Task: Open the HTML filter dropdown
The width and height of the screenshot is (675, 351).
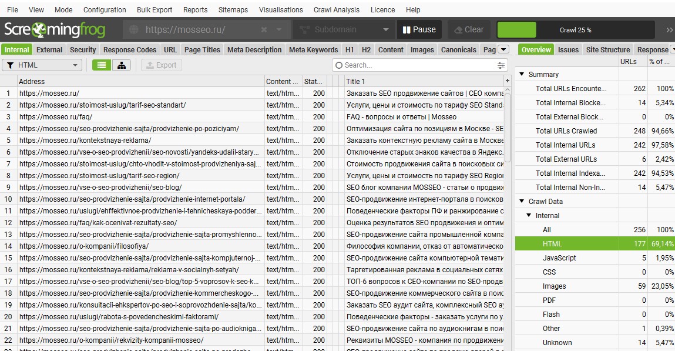Action: 42,65
